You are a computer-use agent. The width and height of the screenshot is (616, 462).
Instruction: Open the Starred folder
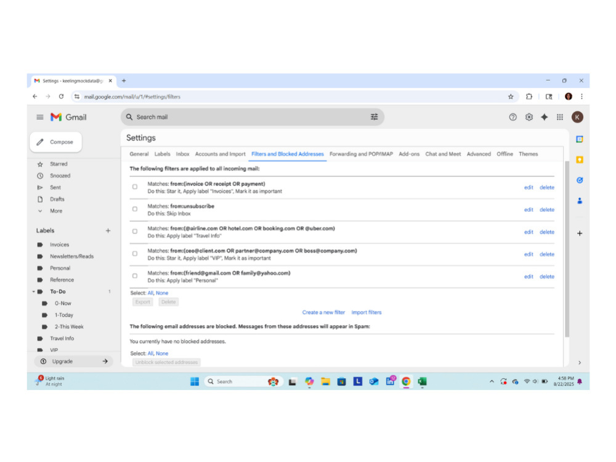[x=59, y=164]
